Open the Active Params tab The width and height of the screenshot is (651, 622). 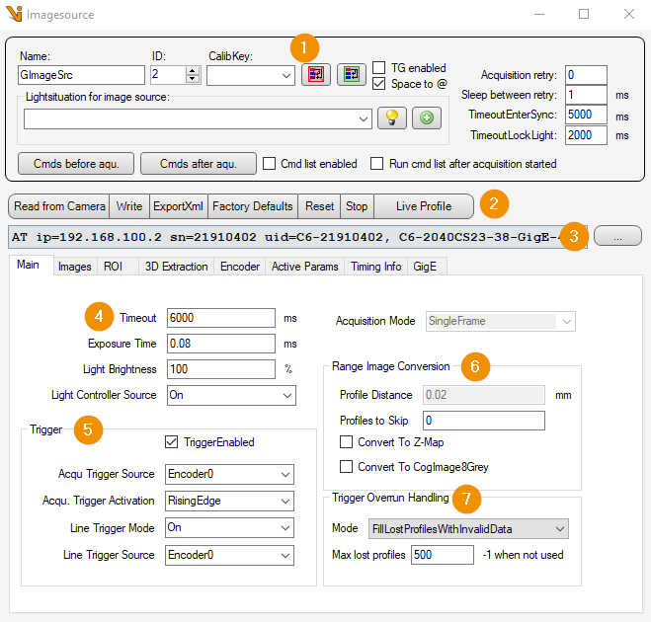point(304,267)
